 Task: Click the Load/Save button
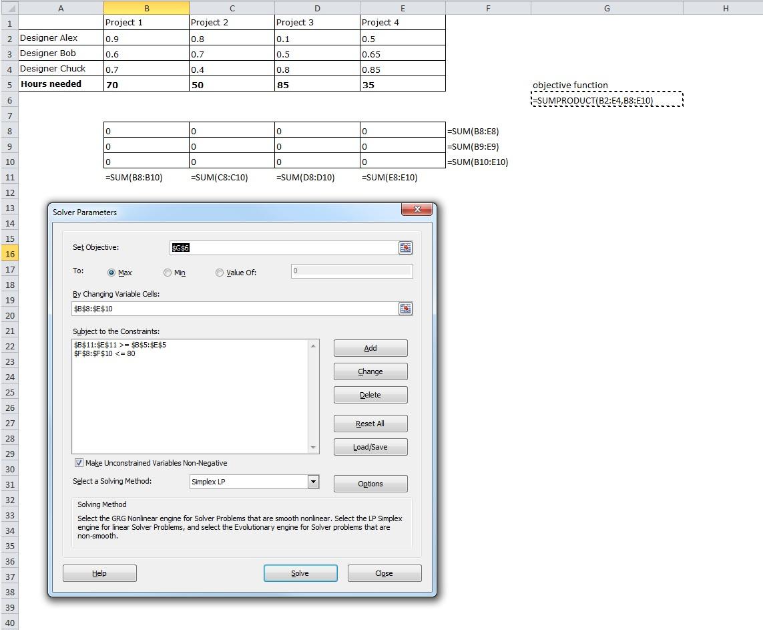[x=370, y=447]
